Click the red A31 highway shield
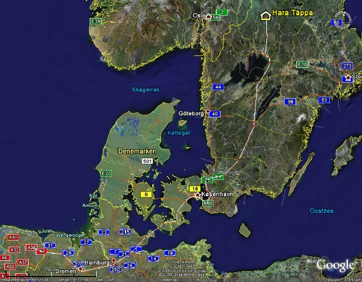Image resolution: width=362 pixels, height=282 pixels. point(14,237)
